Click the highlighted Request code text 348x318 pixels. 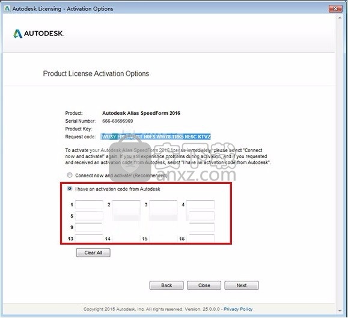pyautogui.click(x=156, y=136)
